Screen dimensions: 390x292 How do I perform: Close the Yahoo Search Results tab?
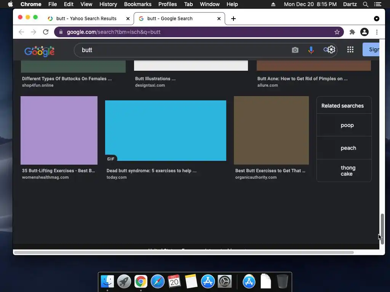(128, 19)
